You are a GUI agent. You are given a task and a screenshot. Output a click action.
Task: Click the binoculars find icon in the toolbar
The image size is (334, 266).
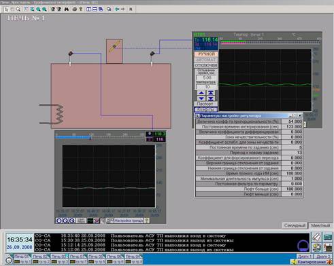(x=67, y=9)
